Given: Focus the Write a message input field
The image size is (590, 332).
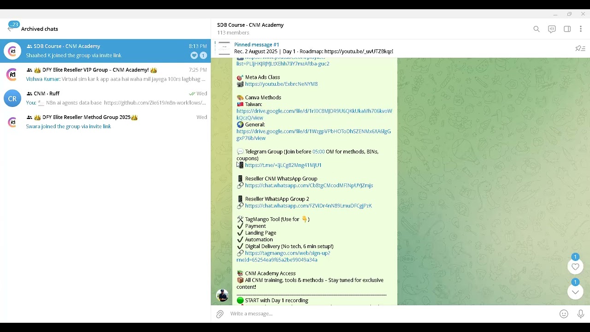Looking at the screenshot, I should (392, 314).
